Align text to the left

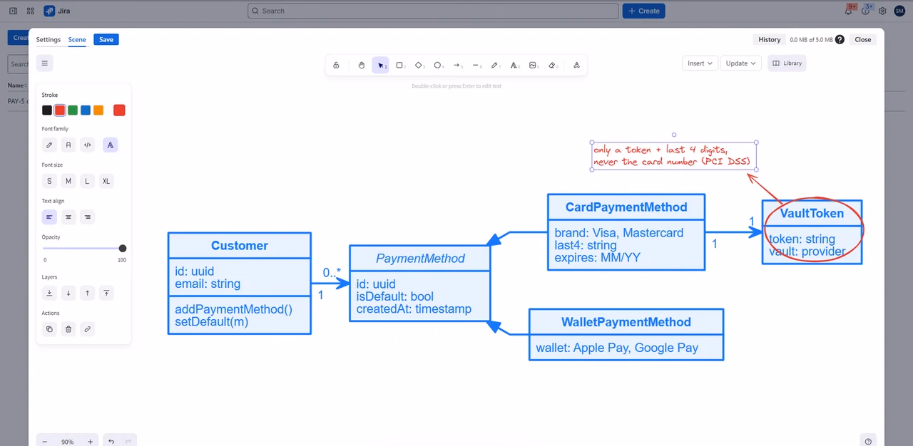(x=49, y=217)
